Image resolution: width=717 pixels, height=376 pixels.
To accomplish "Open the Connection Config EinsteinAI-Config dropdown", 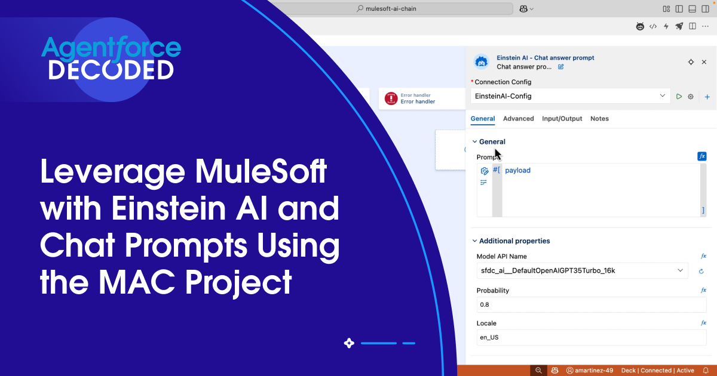I will pos(571,96).
